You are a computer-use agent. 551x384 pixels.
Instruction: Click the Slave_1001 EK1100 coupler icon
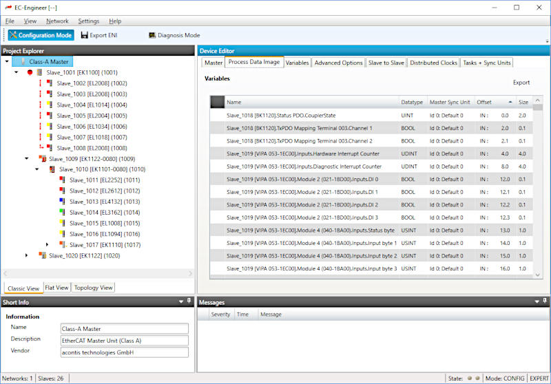[x=40, y=72]
